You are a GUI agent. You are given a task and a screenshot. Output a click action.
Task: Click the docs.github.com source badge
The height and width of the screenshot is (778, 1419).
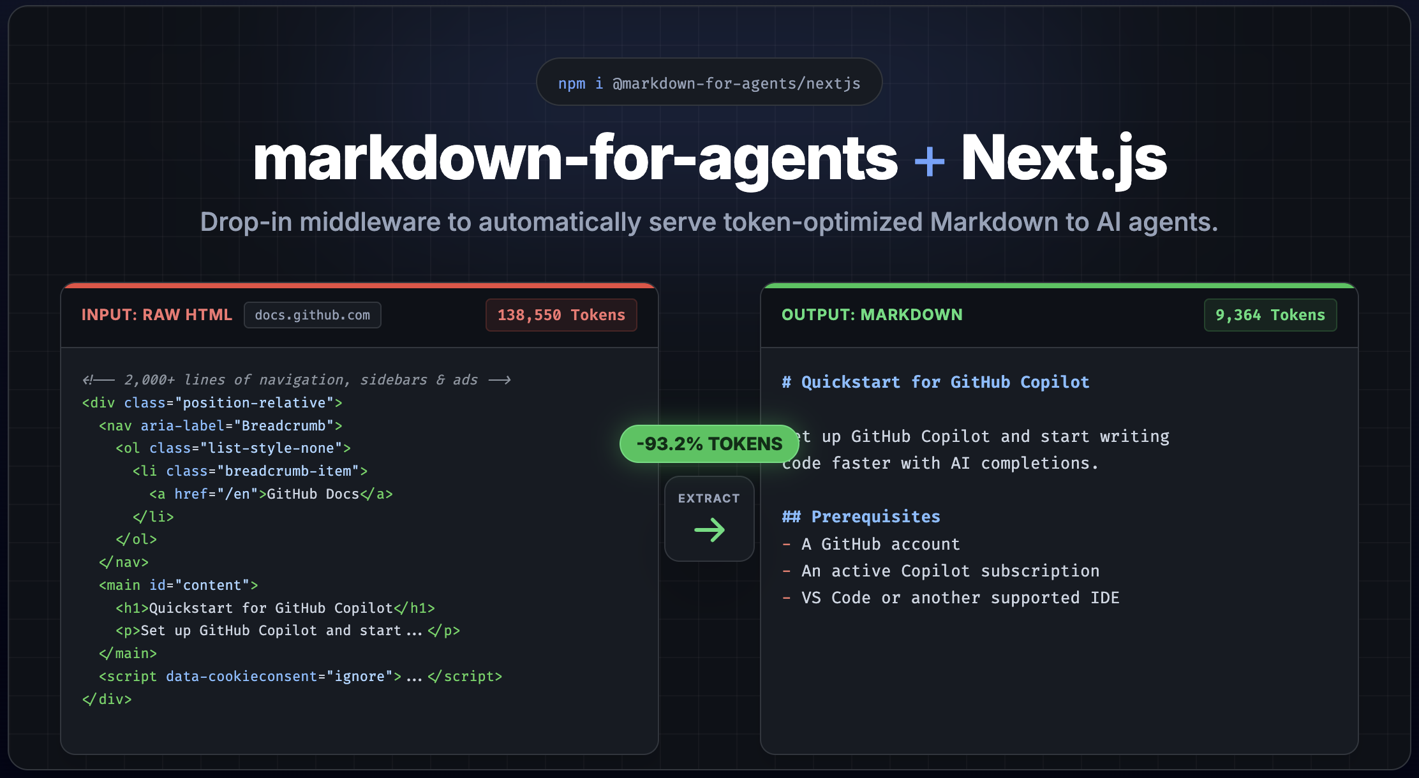pos(312,314)
